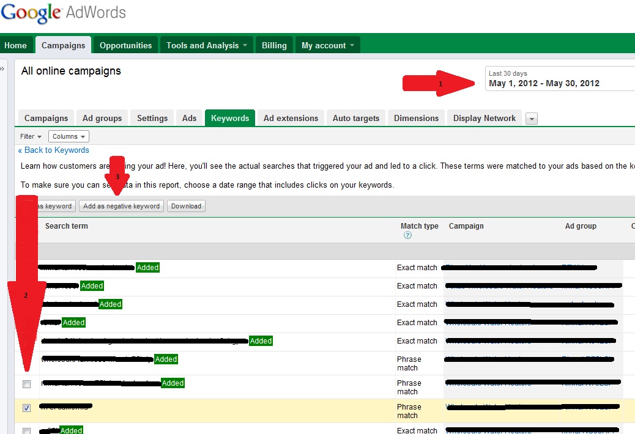Viewport: 635px width, 434px height.
Task: Tick the checkbox in the last Exact match row
Action: point(27,431)
